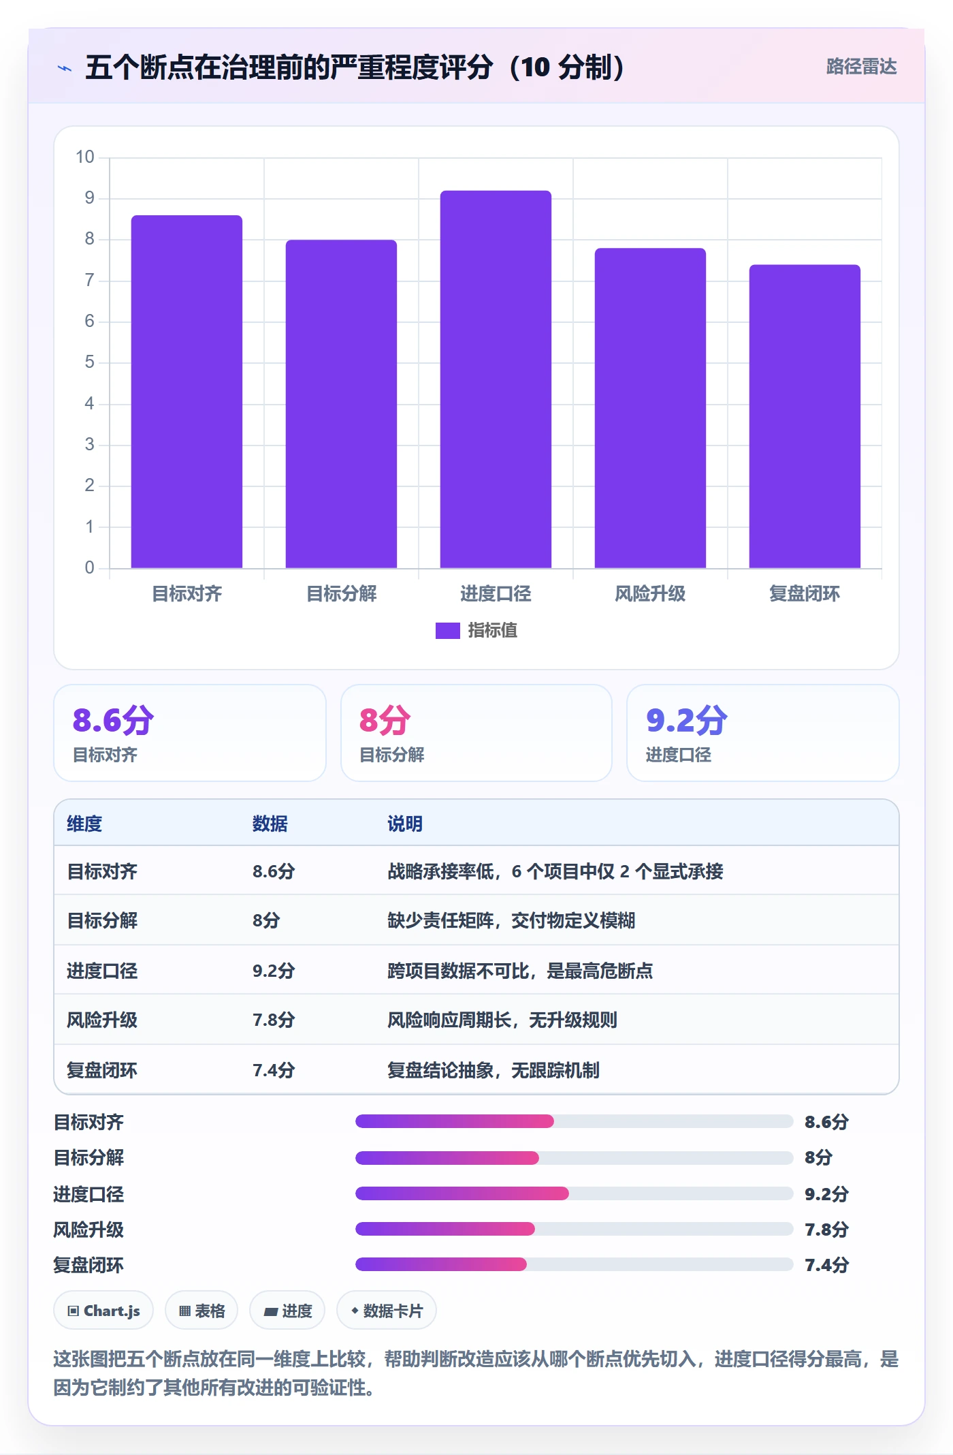Viewport: 953px width, 1455px height.
Task: Click the table cell 战略承接率低，6 个项目中仅 2 个显式承接
Action: [x=555, y=871]
